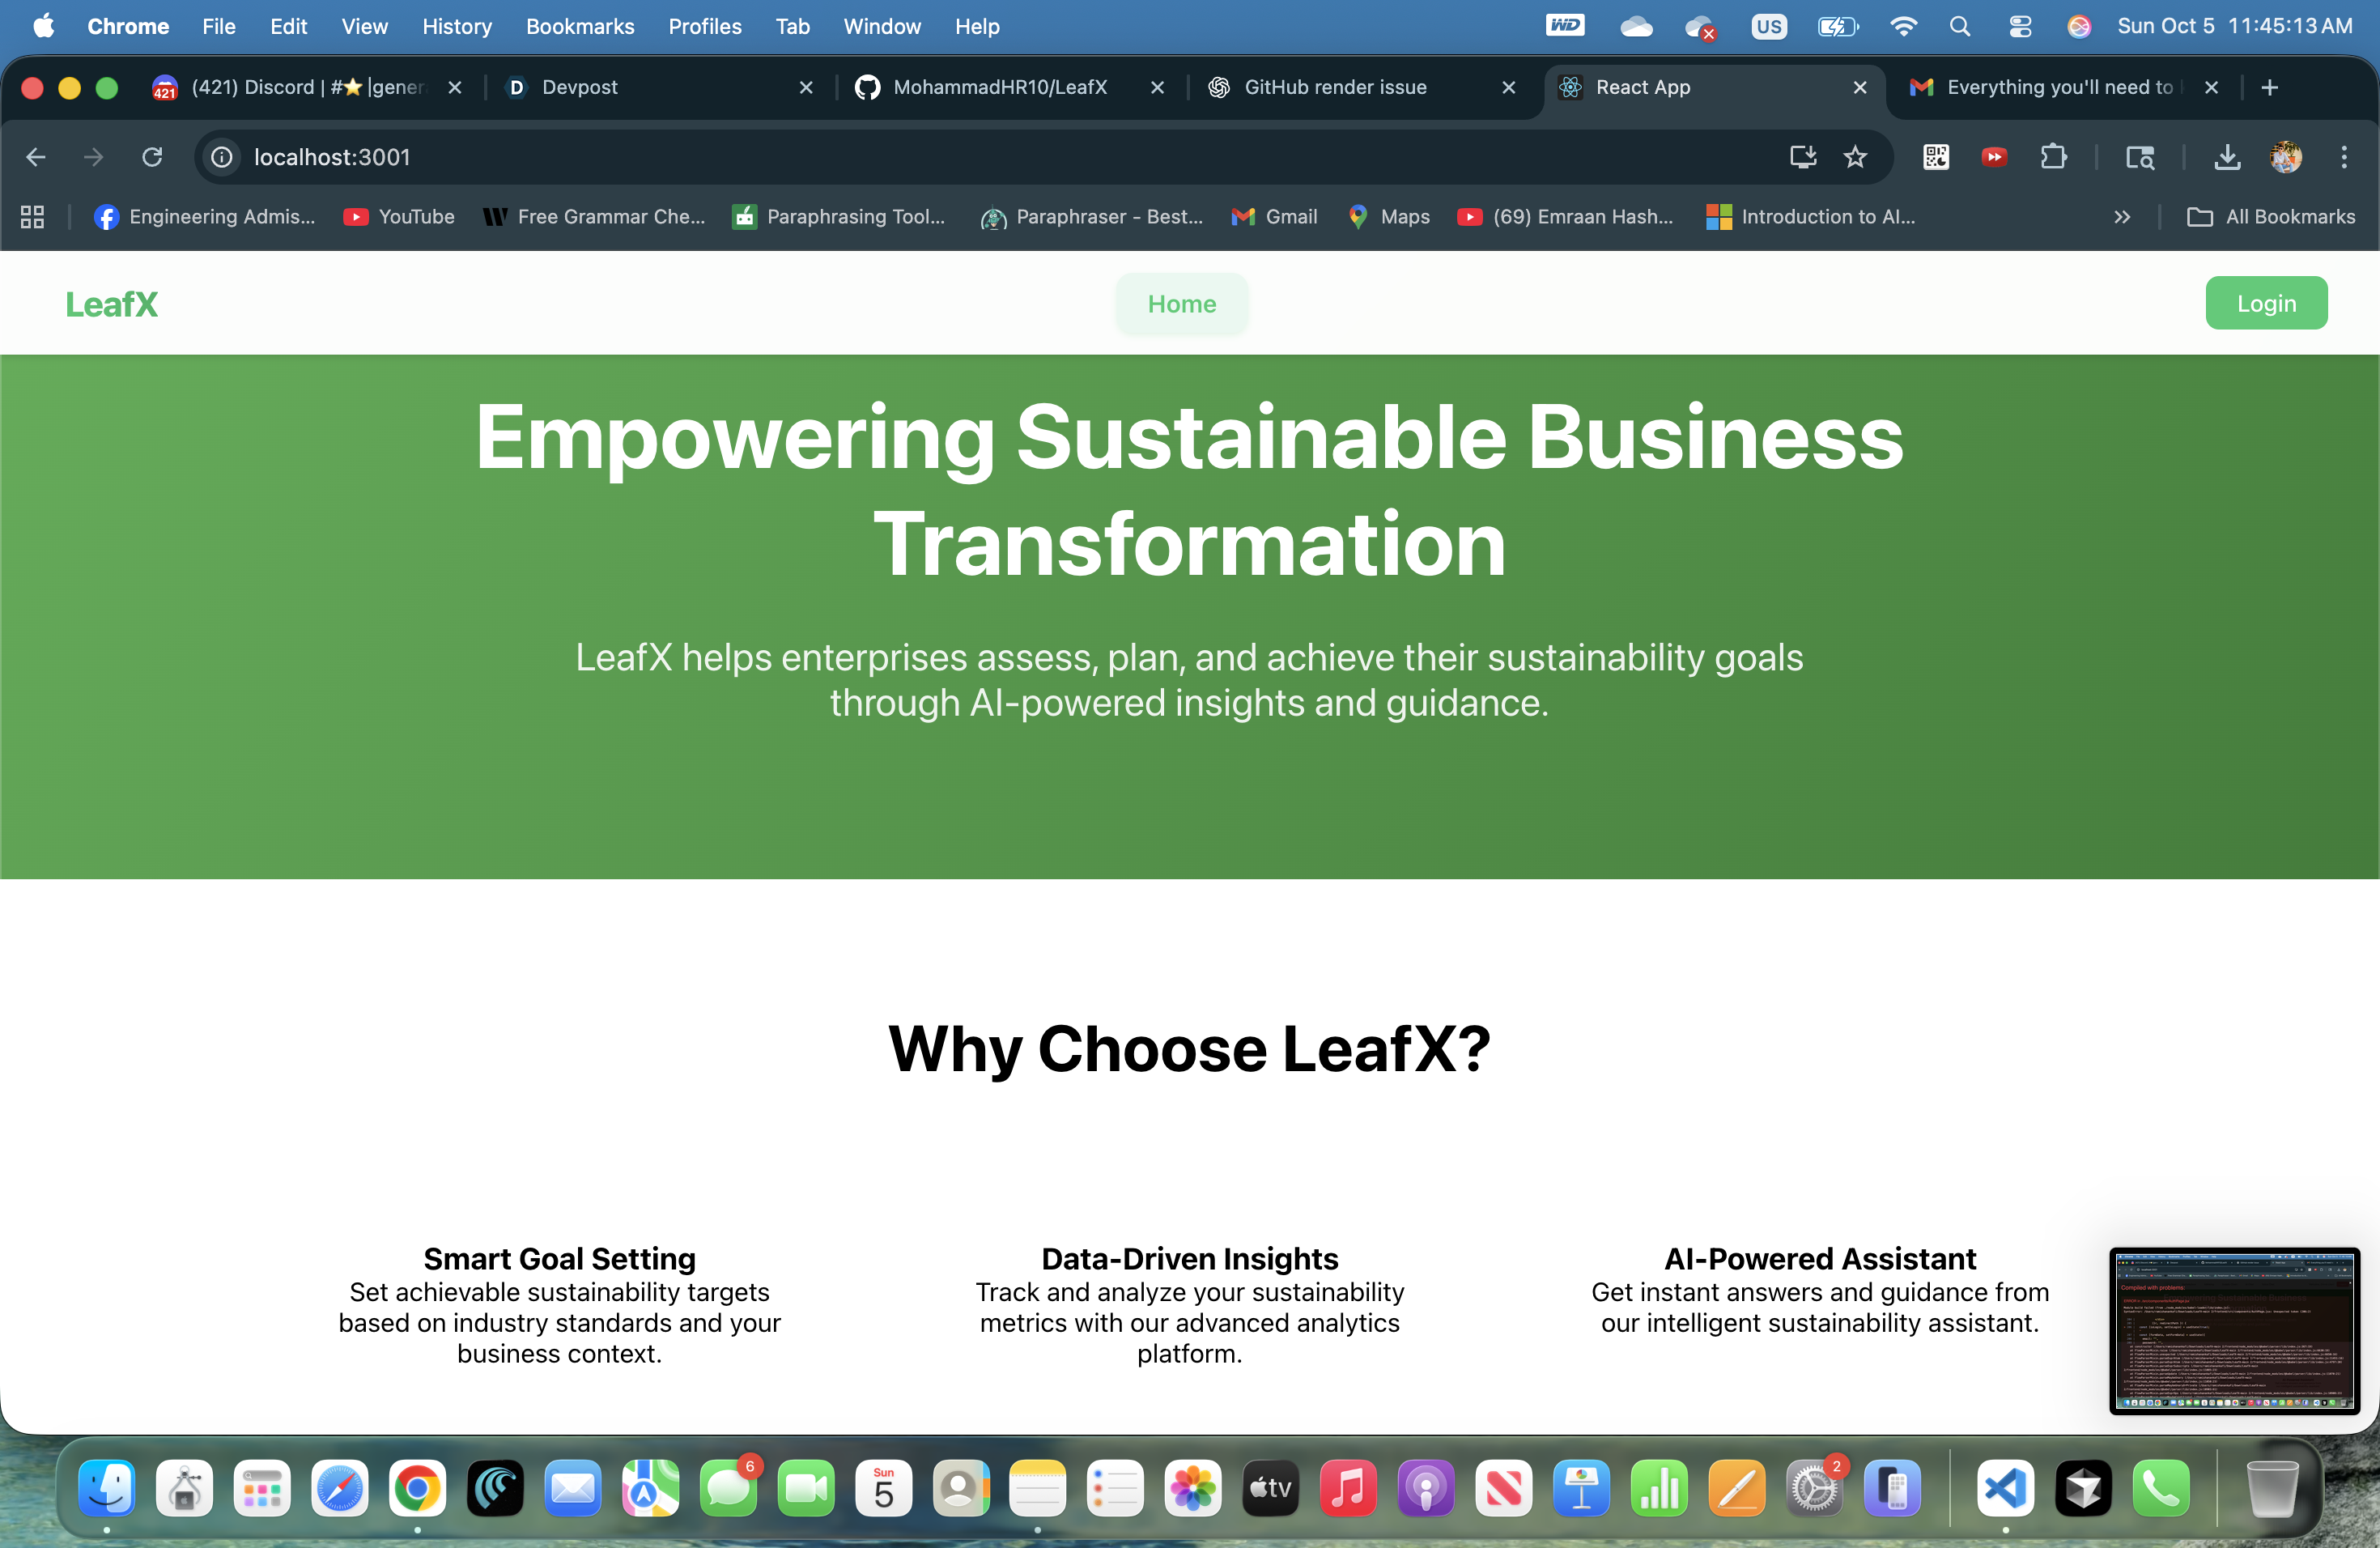This screenshot has width=2380, height=1548.
Task: Click the green Login button
Action: click(x=2265, y=303)
